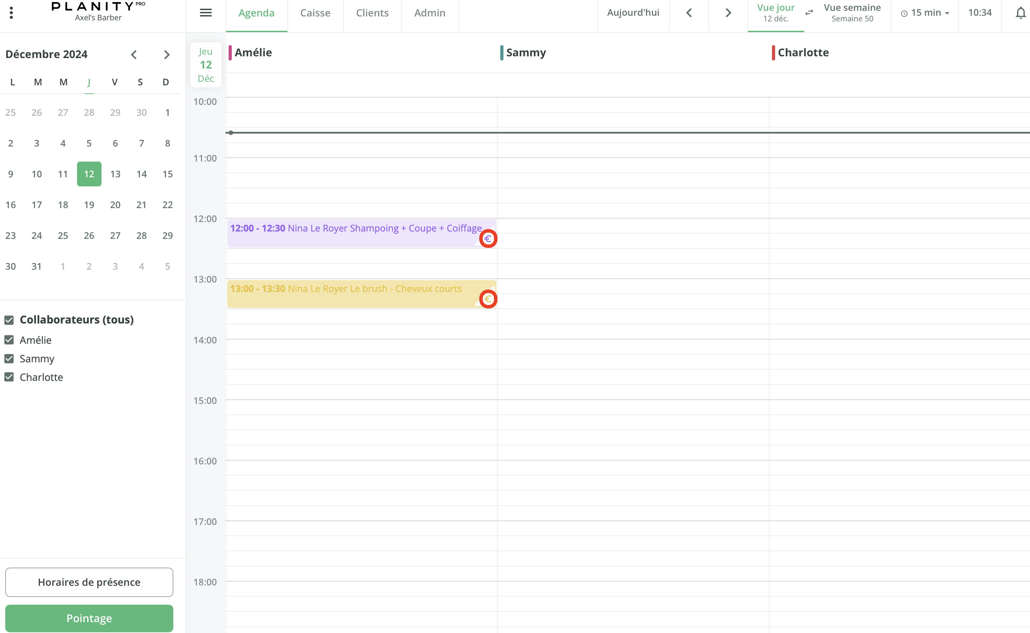Show next month in mini calendar

pos(167,55)
